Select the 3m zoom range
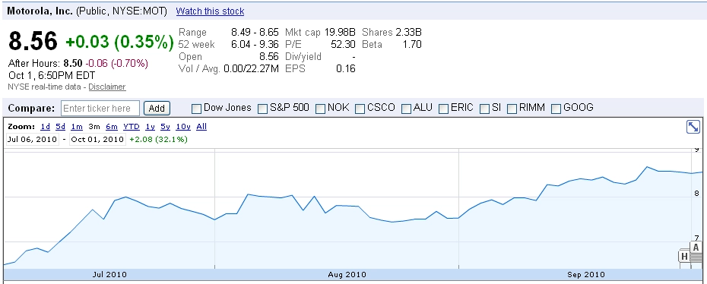This screenshot has width=707, height=284. [x=94, y=127]
